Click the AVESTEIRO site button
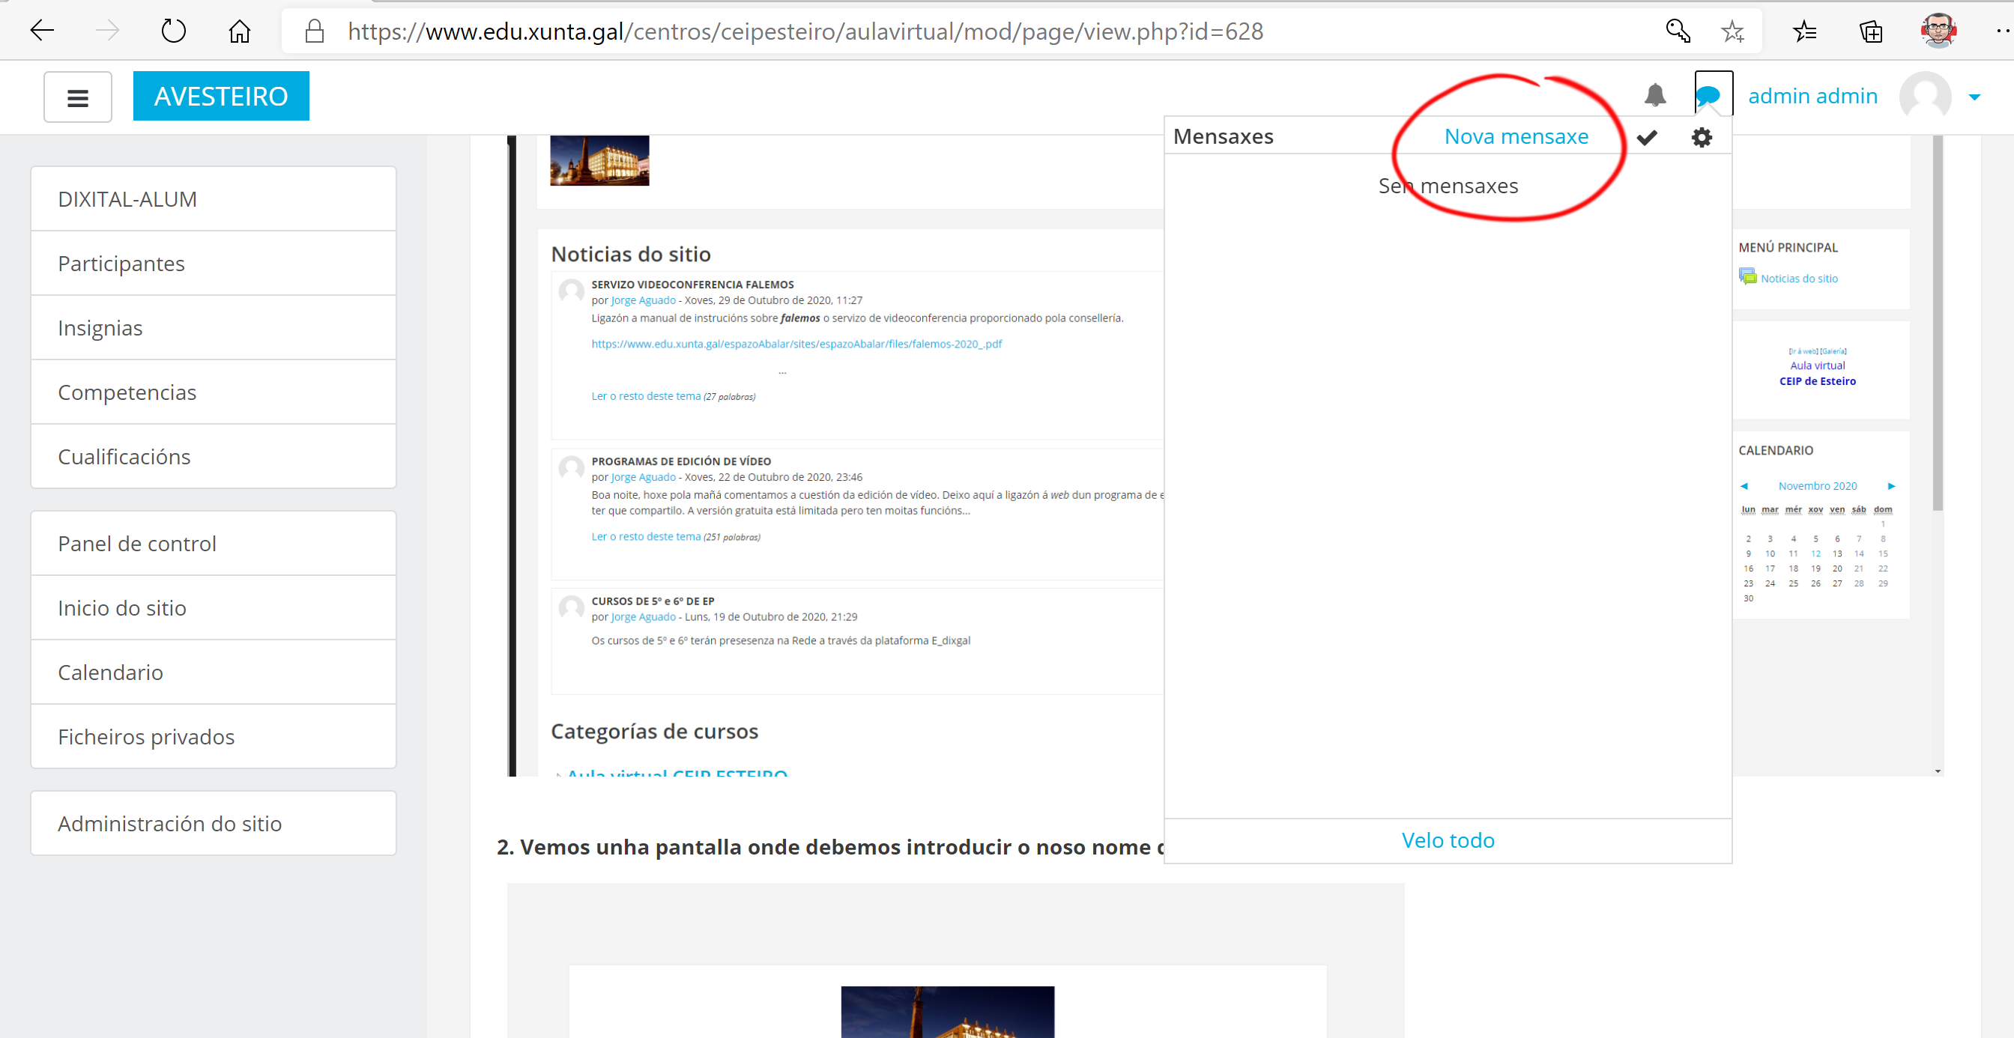Image resolution: width=2014 pixels, height=1038 pixels. pyautogui.click(x=221, y=96)
